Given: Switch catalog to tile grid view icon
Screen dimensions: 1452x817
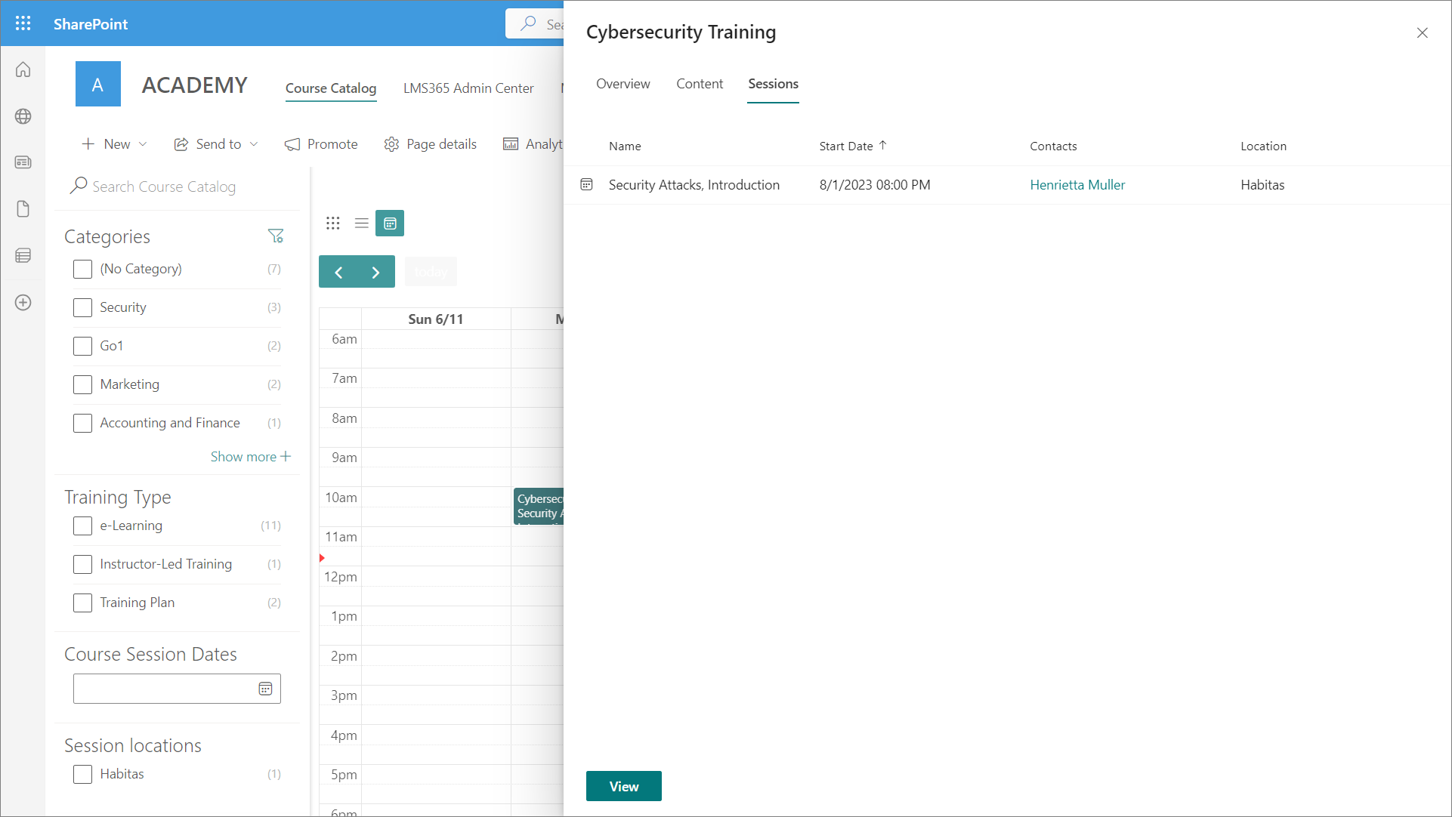Looking at the screenshot, I should tap(333, 224).
